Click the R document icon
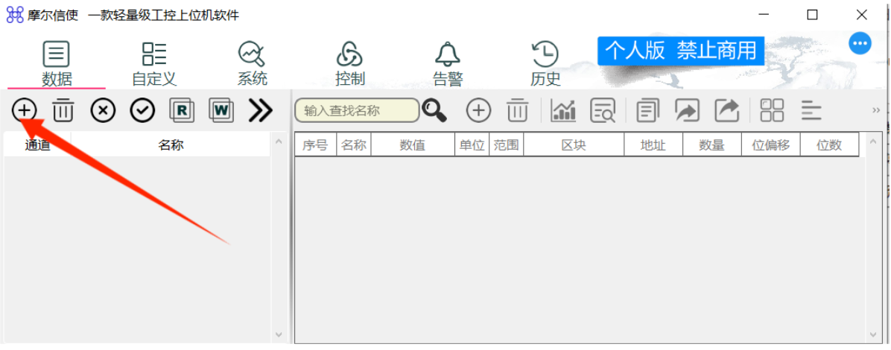The image size is (891, 350). click(182, 110)
